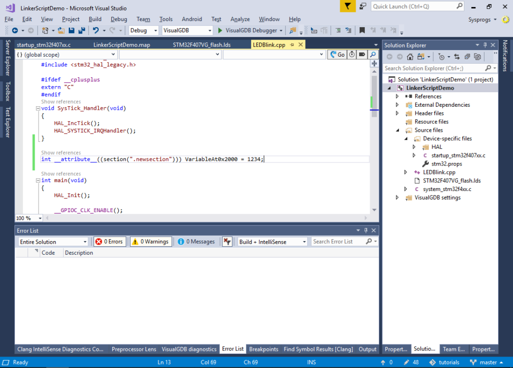This screenshot has height=368, width=513.
Task: Open the Build menu
Action: click(x=95, y=19)
